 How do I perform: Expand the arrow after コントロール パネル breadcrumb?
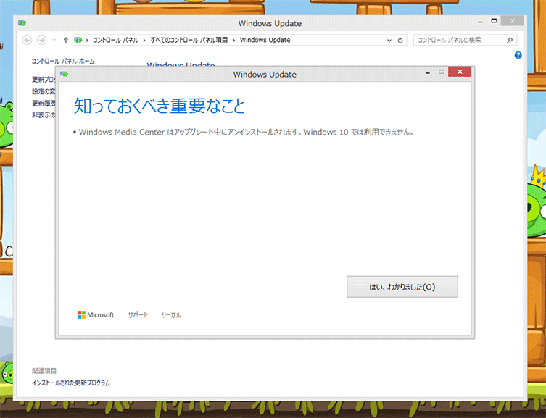click(x=144, y=41)
